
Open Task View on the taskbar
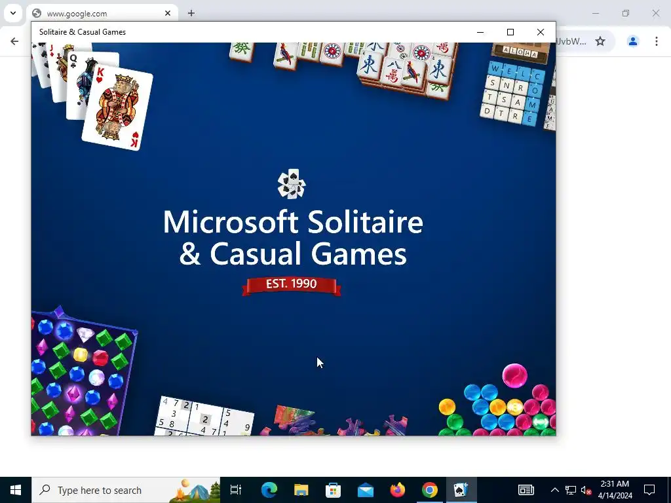click(x=236, y=490)
